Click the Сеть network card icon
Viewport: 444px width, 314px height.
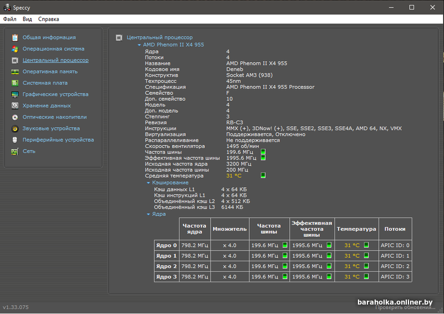coord(15,152)
